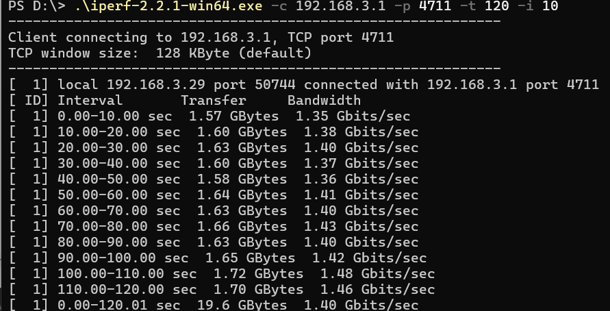Click the TCP window size 128 KByte line
This screenshot has width=610, height=311.
[160, 53]
